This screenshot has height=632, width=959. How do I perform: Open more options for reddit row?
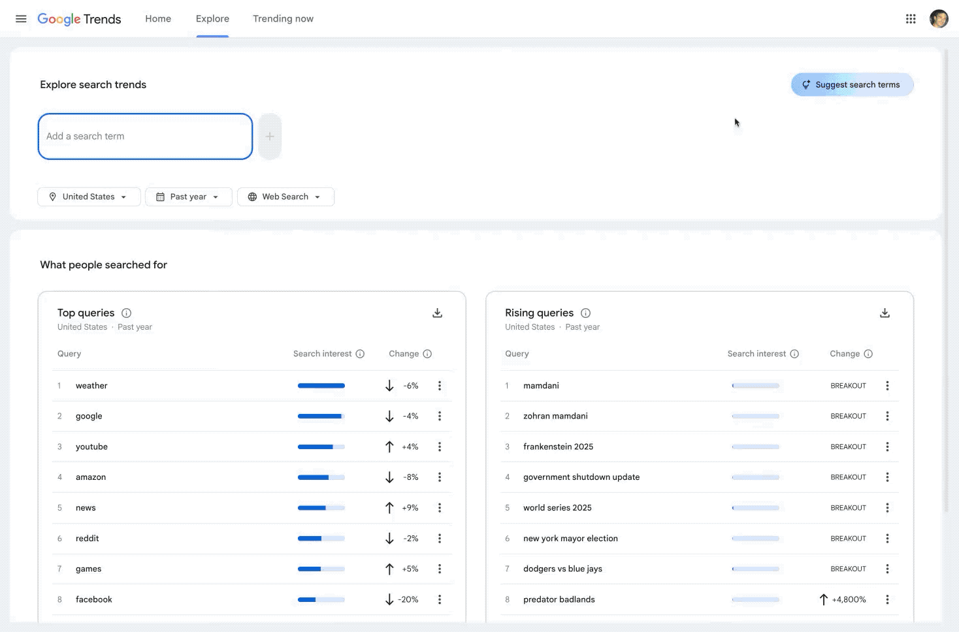coord(440,539)
